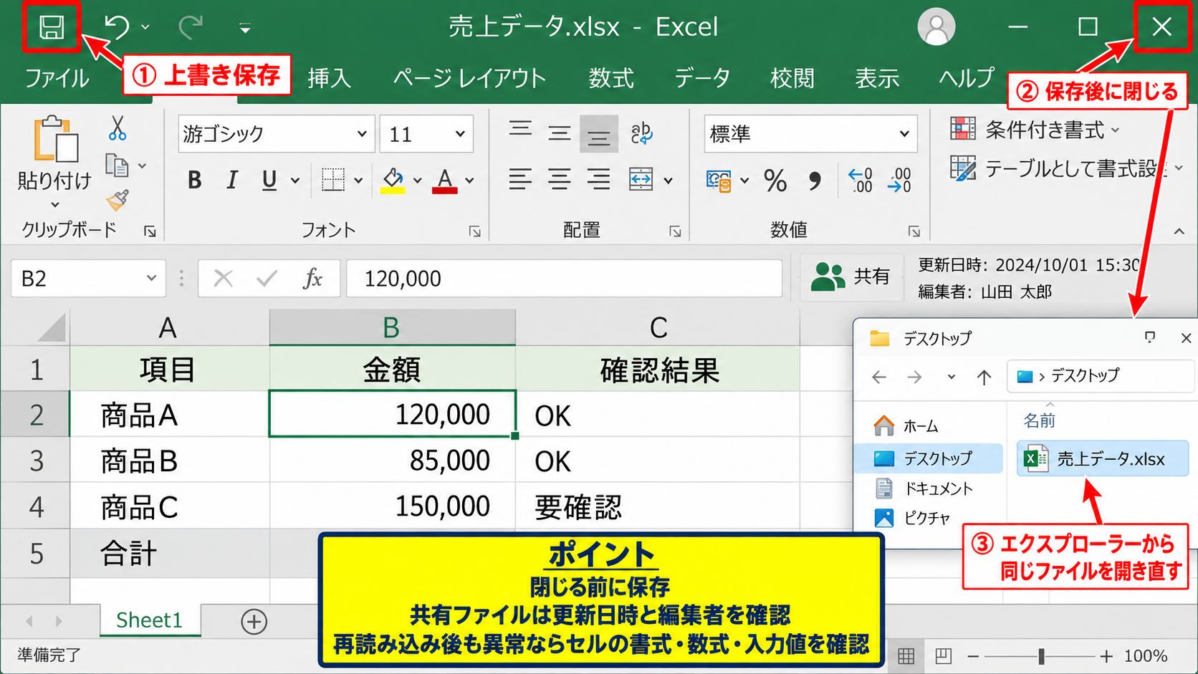Image resolution: width=1198 pixels, height=674 pixels.
Task: Click the Explorer back arrow
Action: pos(879,377)
